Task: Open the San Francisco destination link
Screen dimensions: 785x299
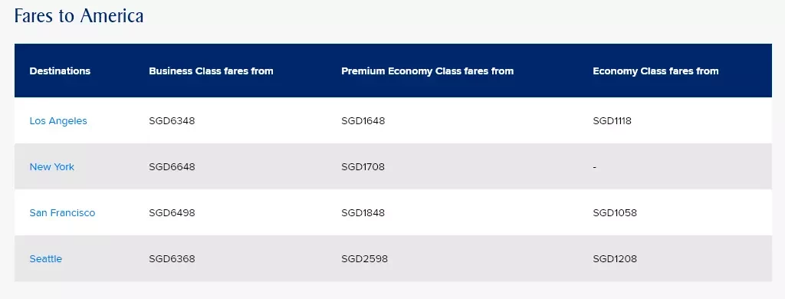Action: pos(62,213)
